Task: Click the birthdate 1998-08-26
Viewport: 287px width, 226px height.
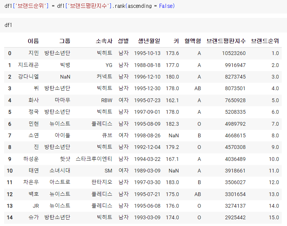Action: tap(147, 135)
